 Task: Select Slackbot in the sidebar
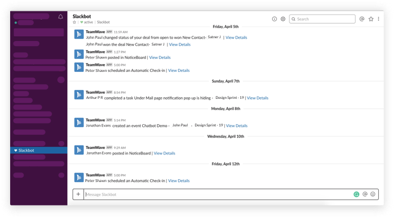39,150
